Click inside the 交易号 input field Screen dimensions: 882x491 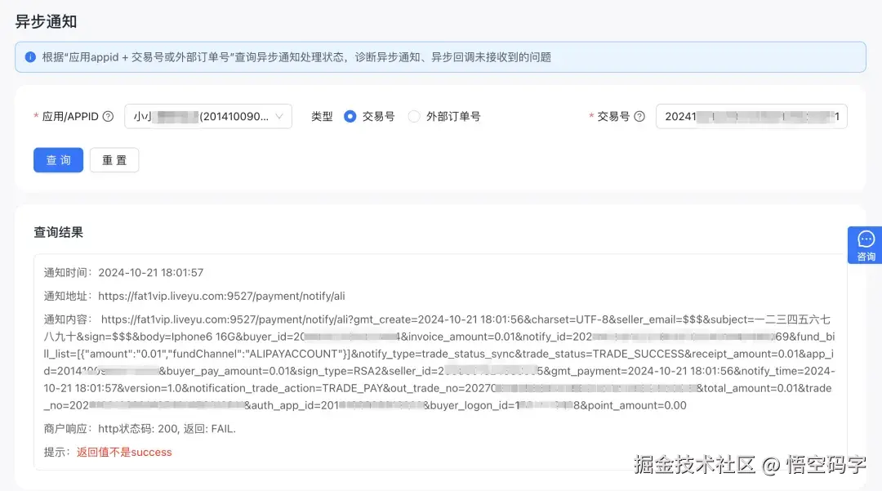coord(750,116)
